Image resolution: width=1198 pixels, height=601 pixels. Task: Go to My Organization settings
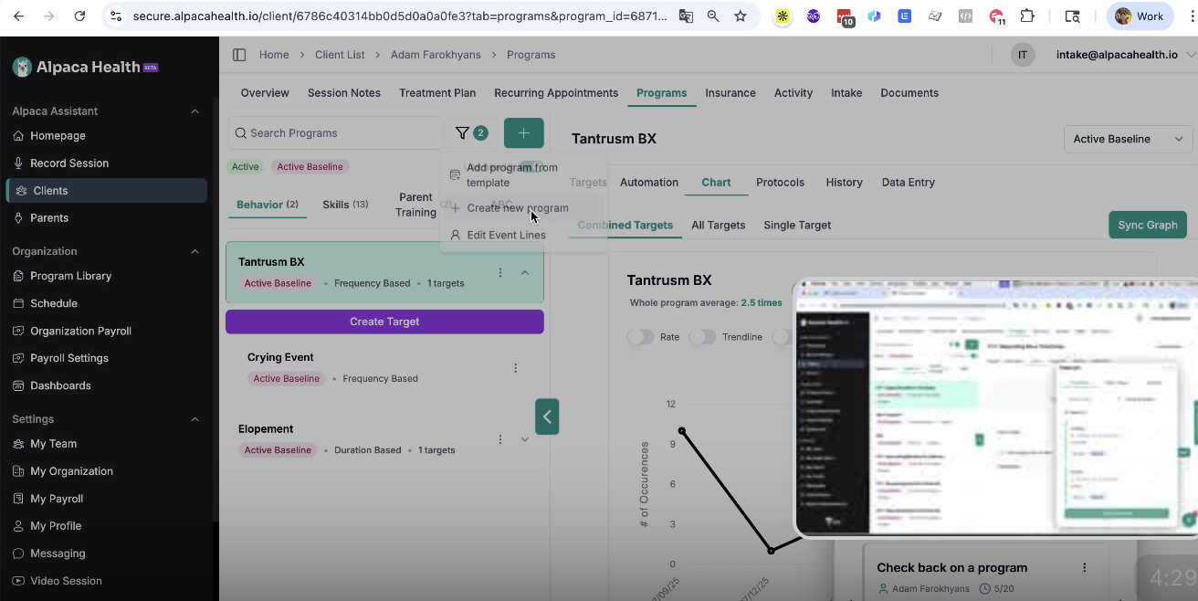[x=71, y=471]
